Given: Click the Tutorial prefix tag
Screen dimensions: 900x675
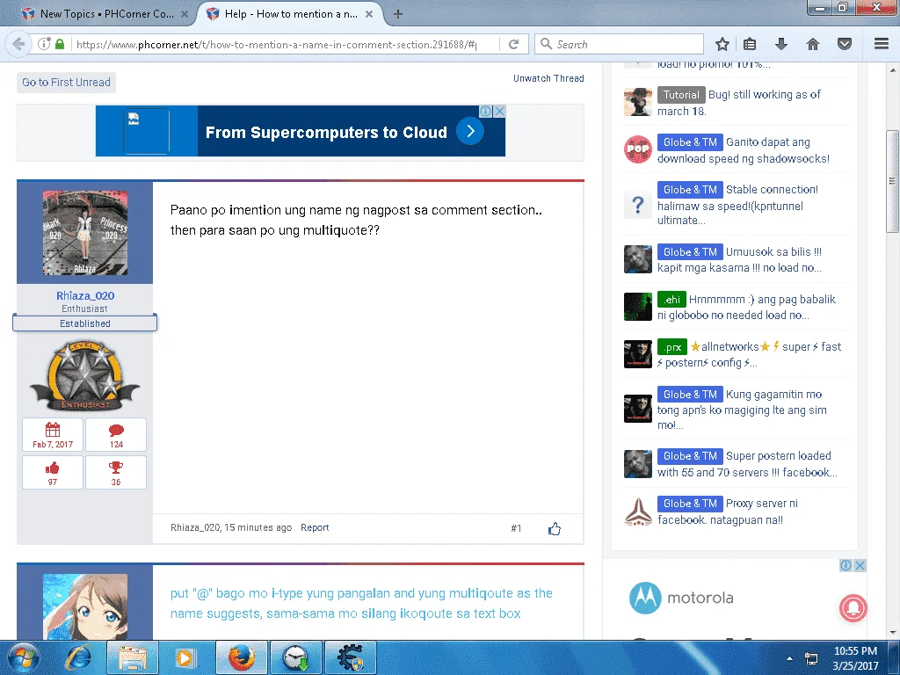Looking at the screenshot, I should pyautogui.click(x=681, y=95).
